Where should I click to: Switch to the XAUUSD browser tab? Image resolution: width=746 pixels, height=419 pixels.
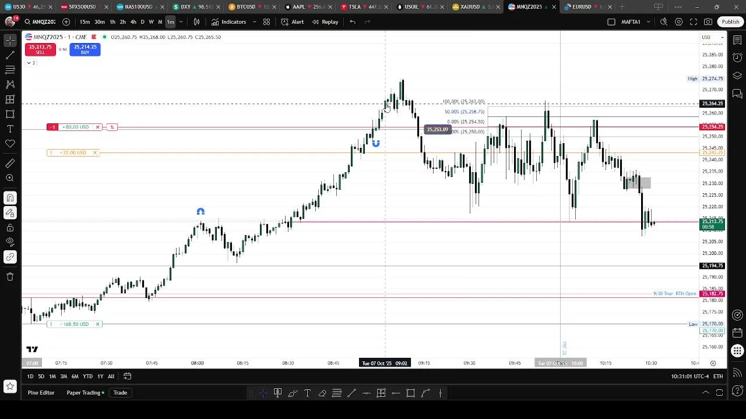[x=475, y=7]
